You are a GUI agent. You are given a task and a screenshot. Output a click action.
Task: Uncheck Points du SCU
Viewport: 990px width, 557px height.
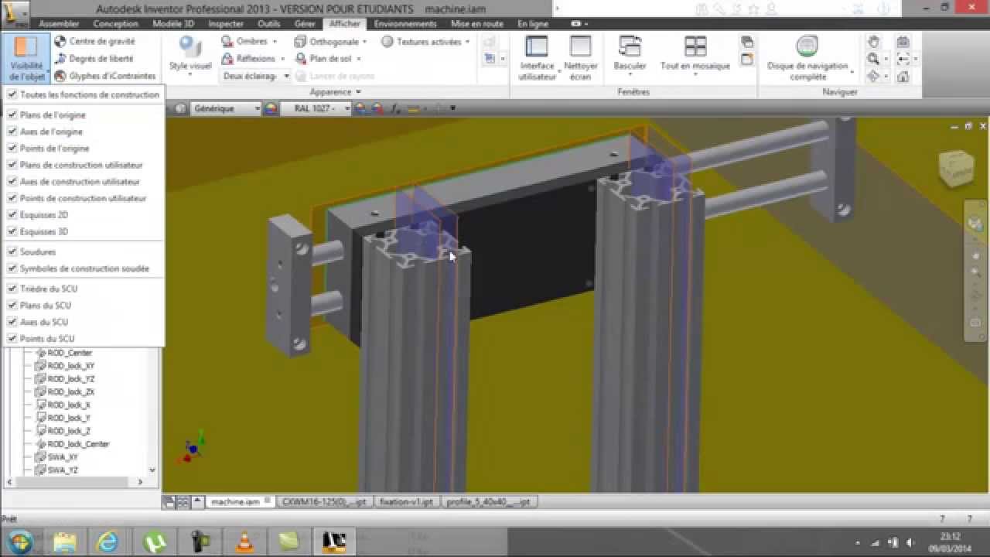click(x=12, y=339)
